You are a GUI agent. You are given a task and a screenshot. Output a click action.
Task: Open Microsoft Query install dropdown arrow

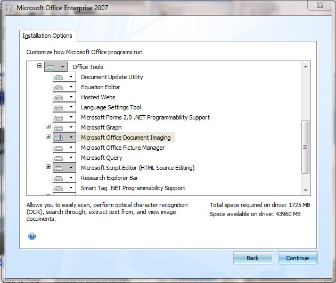(x=71, y=157)
